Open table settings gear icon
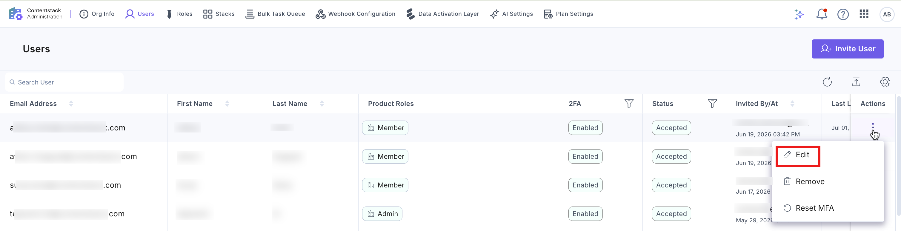 885,82
